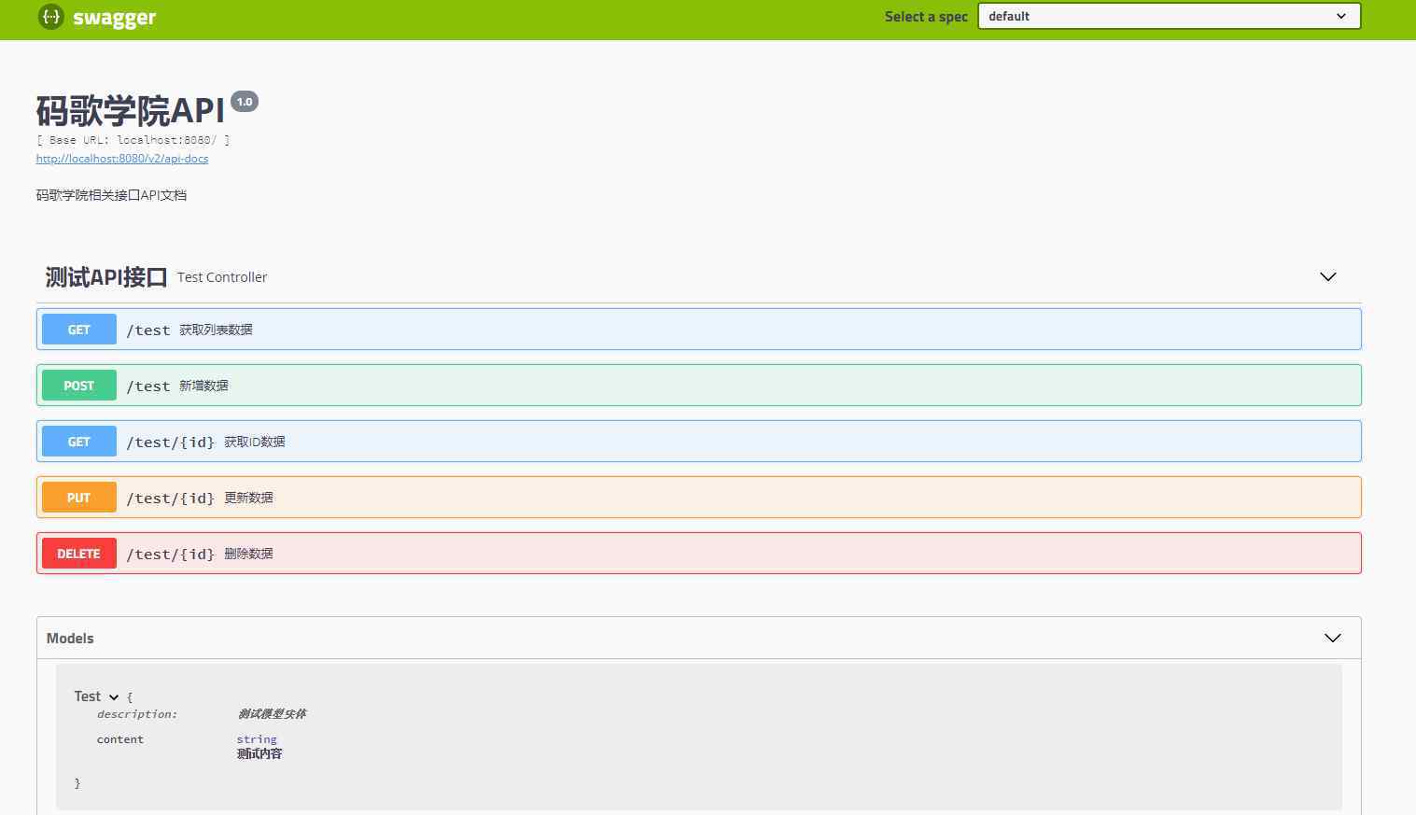Click the 更新数据 description text

pos(248,498)
